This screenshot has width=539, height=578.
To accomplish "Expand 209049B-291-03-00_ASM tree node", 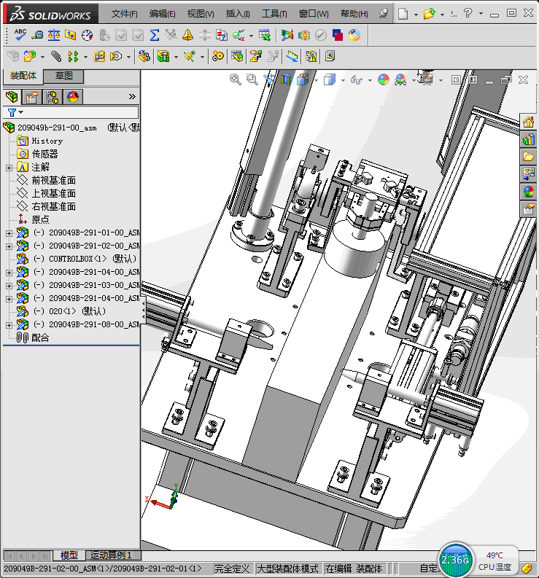I will [x=9, y=286].
